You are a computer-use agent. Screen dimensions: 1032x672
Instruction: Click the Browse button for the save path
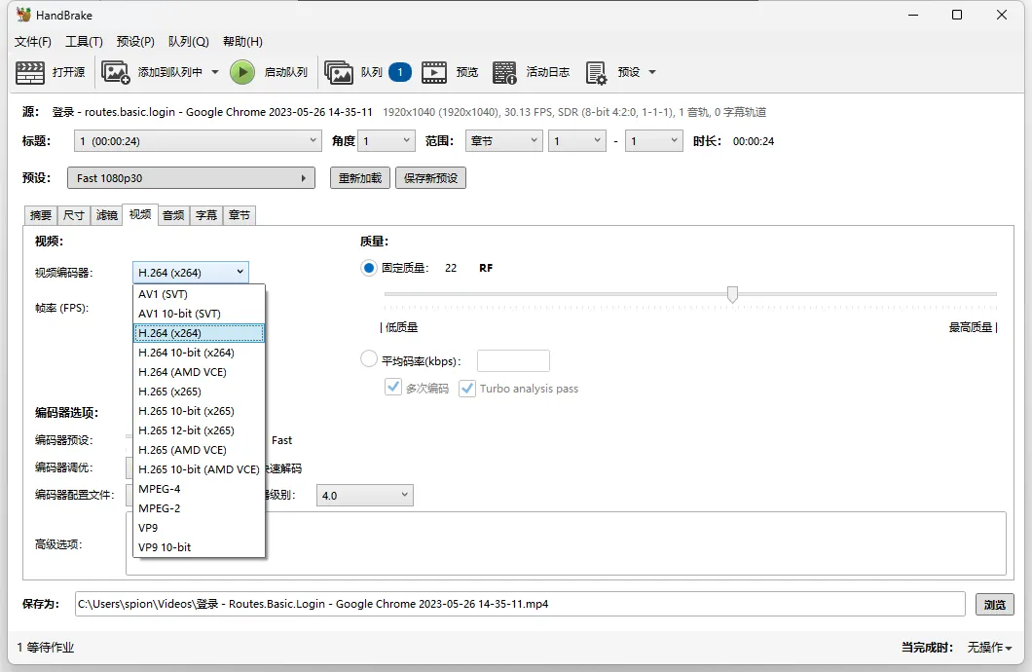coord(994,604)
